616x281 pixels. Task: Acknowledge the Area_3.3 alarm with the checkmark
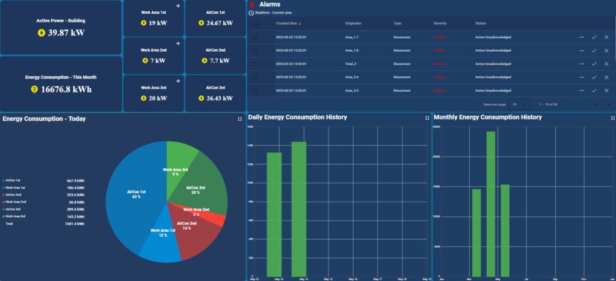[x=594, y=90]
